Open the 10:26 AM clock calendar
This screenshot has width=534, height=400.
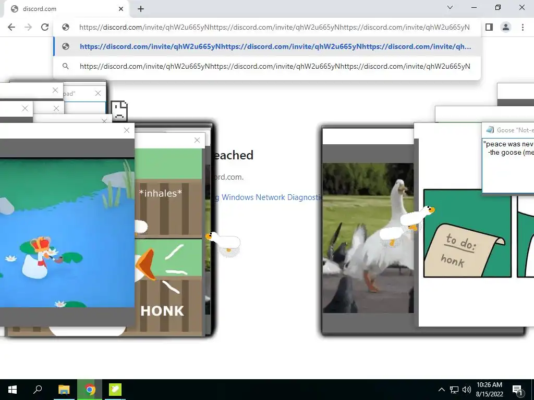(489, 390)
